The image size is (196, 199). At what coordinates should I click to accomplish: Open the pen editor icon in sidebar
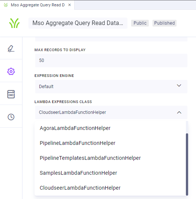11,49
